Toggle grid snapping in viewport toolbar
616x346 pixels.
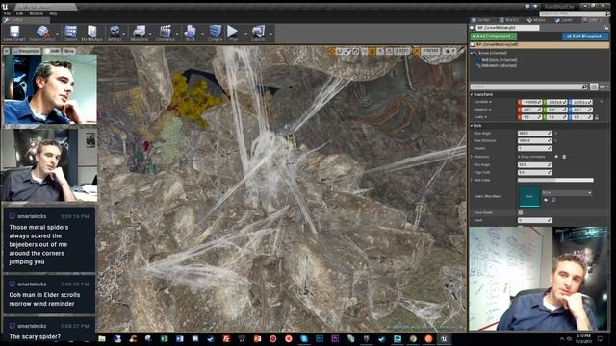372,51
